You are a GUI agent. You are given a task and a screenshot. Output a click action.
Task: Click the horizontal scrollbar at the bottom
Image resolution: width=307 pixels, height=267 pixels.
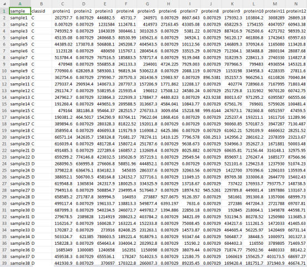click(180, 266)
